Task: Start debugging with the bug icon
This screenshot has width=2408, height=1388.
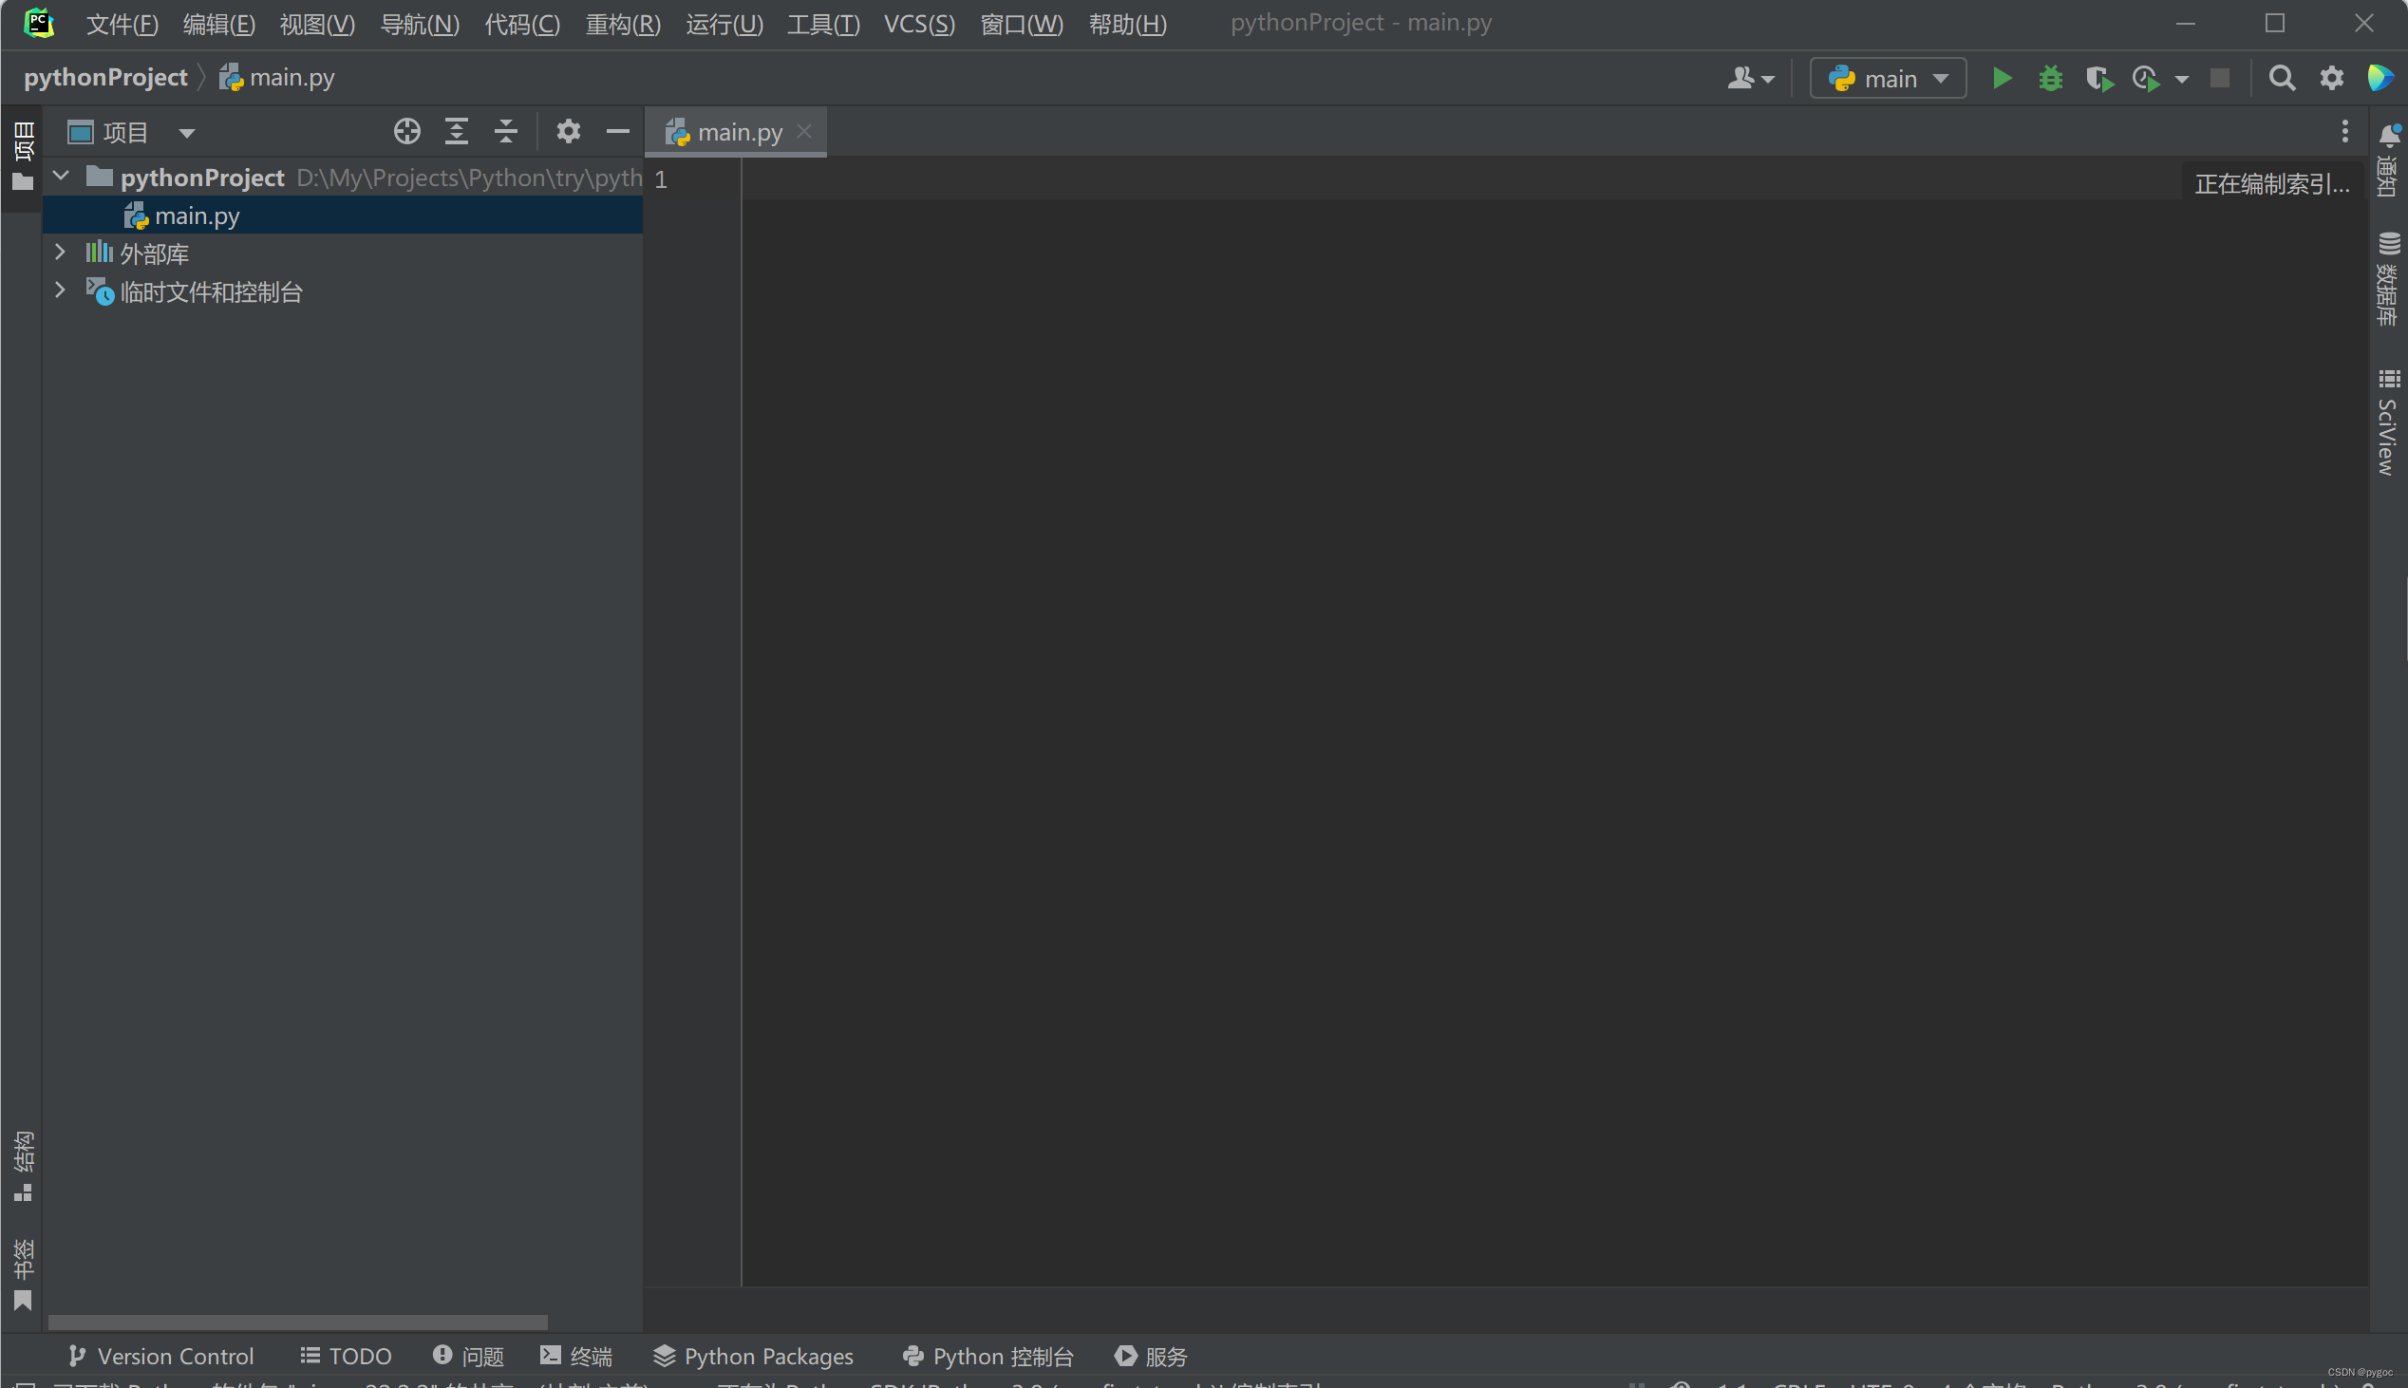Action: 2051,78
